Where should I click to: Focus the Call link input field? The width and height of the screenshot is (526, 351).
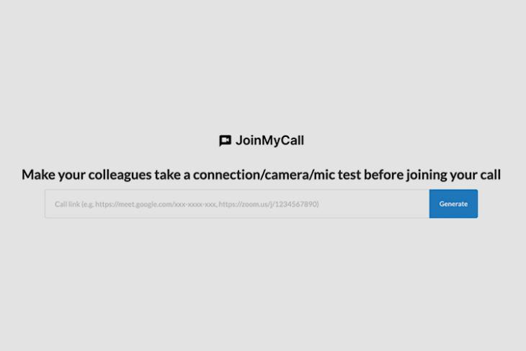(237, 204)
